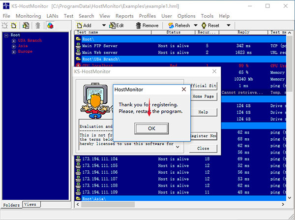Open the dropdown arrow next to Refresh
This screenshot has height=220, width=295.
196,26
